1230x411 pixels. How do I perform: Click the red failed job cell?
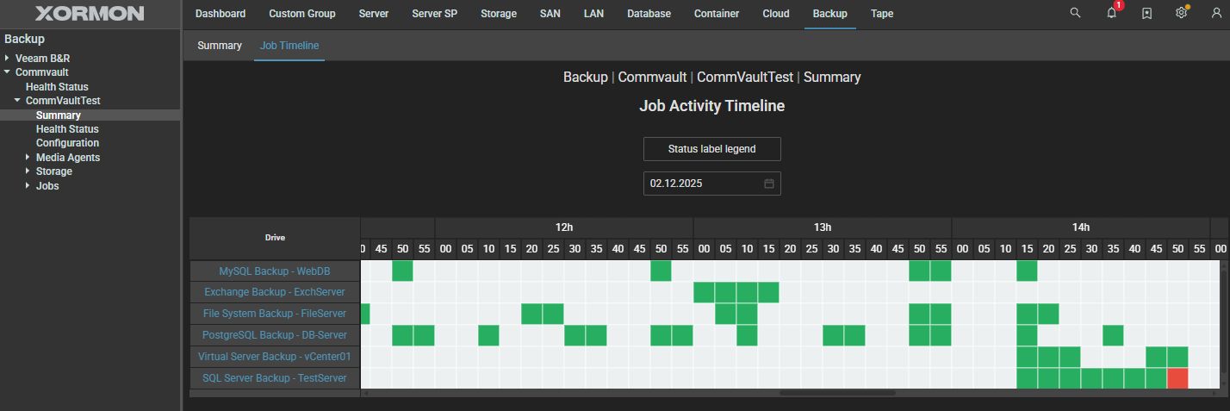pos(1177,377)
